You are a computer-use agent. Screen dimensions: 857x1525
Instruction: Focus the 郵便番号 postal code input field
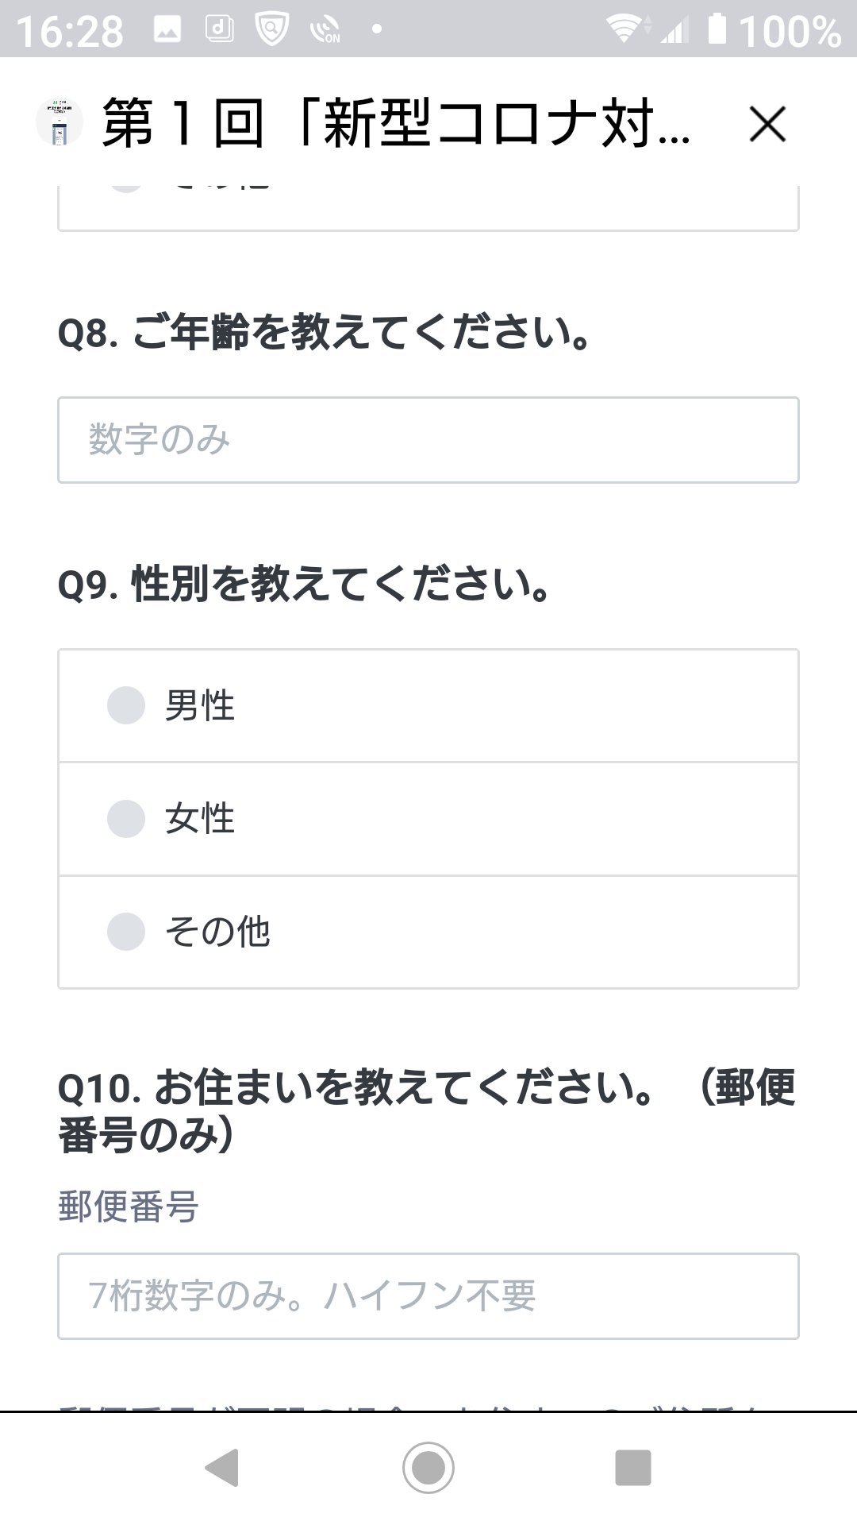click(x=428, y=1296)
